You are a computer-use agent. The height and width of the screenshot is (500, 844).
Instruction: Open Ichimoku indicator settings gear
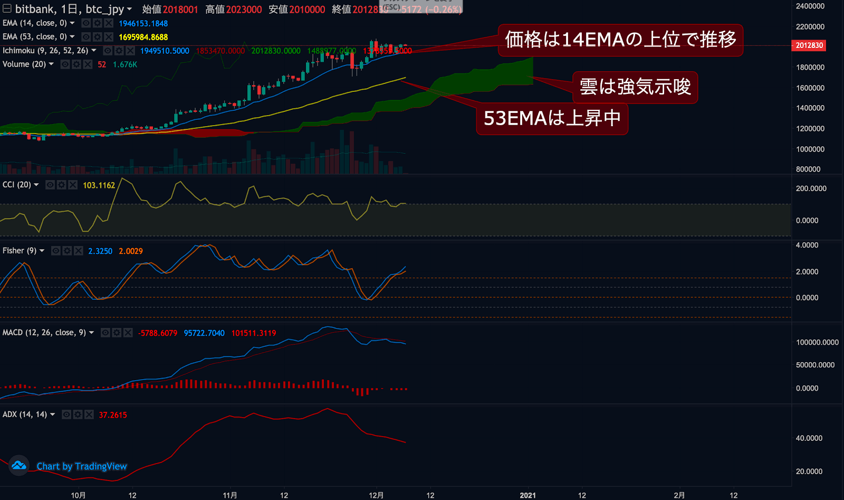119,51
